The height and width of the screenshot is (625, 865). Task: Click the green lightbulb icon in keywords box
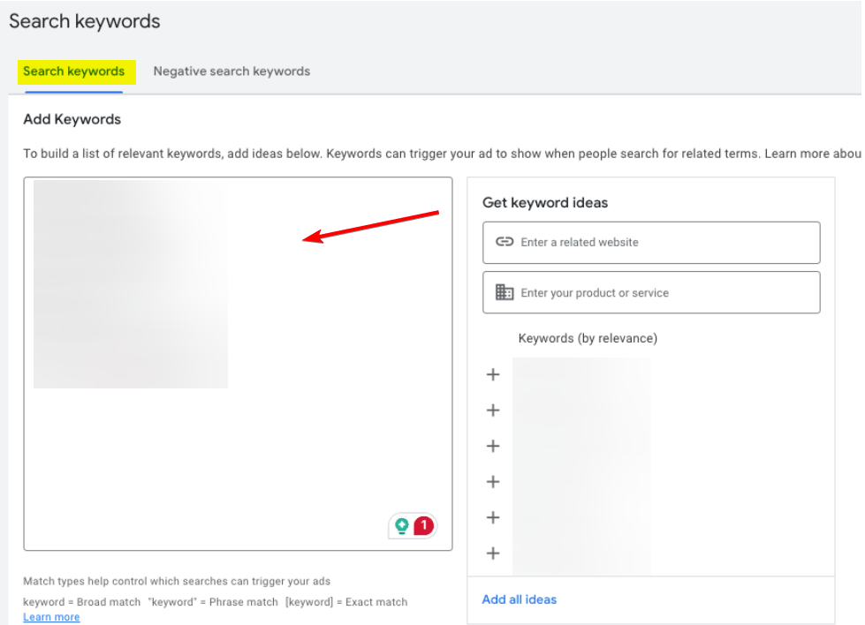coord(402,527)
